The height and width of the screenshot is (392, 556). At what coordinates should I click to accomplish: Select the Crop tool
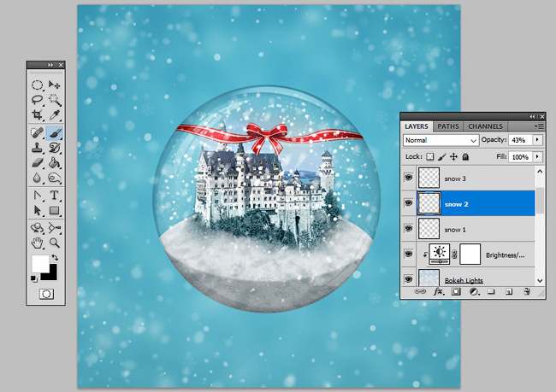point(38,114)
